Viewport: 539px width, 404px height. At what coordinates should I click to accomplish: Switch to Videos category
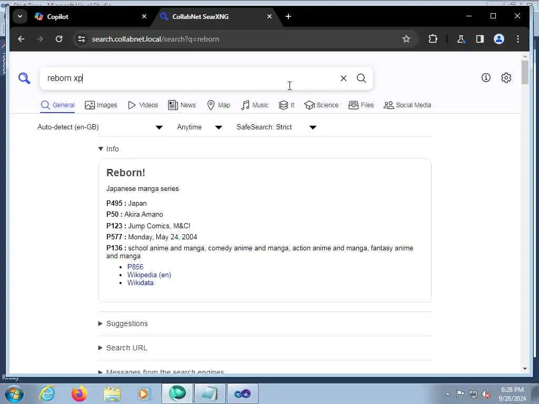(143, 105)
